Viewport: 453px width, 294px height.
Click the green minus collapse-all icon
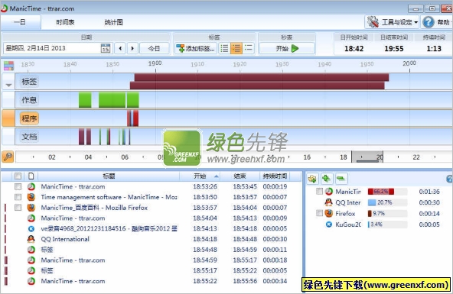341,179
